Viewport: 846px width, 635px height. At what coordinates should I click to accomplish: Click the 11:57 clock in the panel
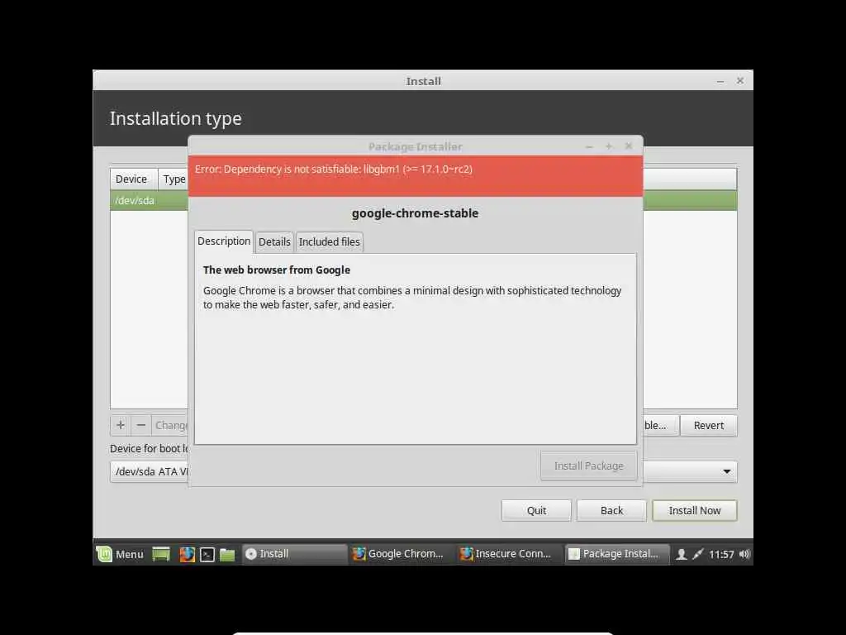[721, 555]
